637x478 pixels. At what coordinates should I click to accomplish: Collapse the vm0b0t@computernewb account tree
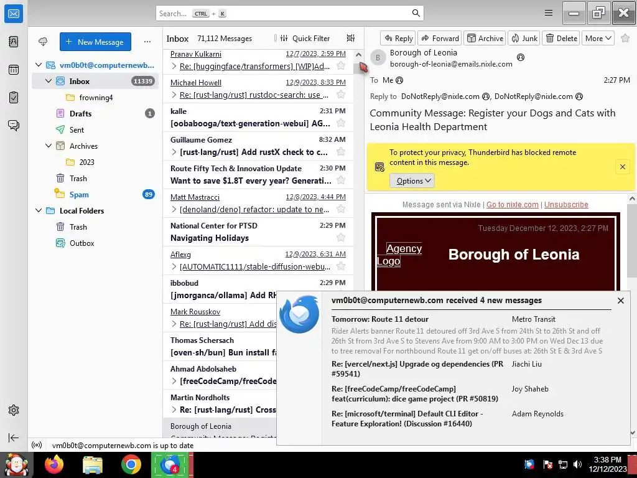click(x=39, y=65)
